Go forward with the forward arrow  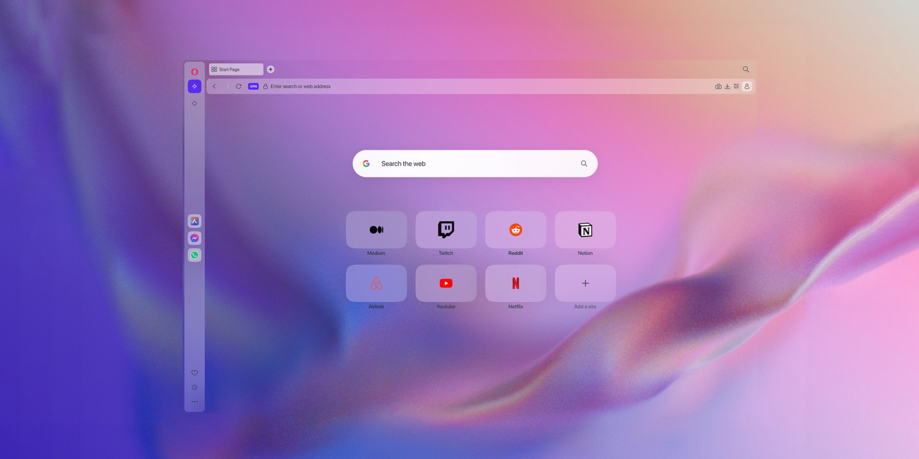[x=227, y=86]
